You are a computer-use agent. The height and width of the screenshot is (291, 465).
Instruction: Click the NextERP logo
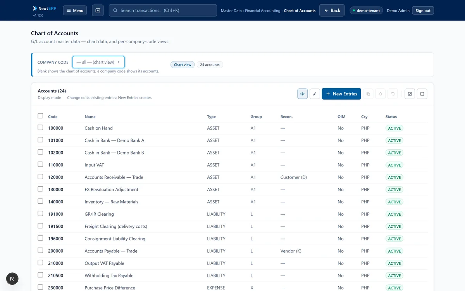click(x=45, y=8)
